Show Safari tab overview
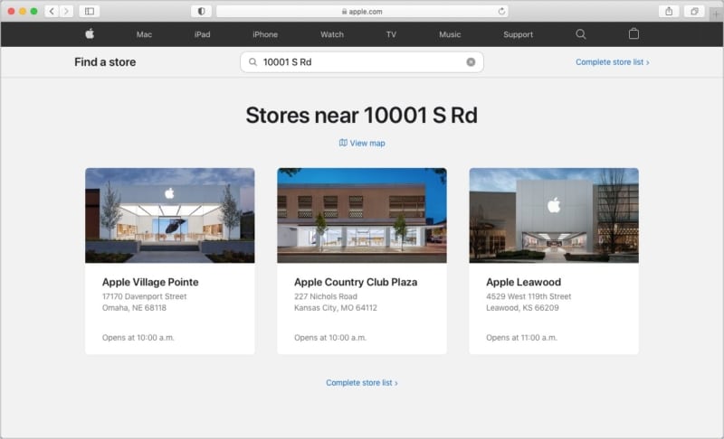This screenshot has width=724, height=439. tap(694, 11)
